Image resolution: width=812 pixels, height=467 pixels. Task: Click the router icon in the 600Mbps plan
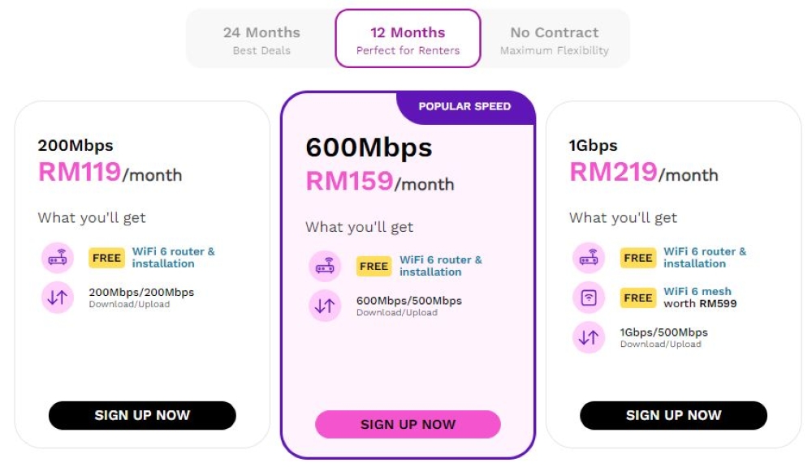[x=326, y=266]
